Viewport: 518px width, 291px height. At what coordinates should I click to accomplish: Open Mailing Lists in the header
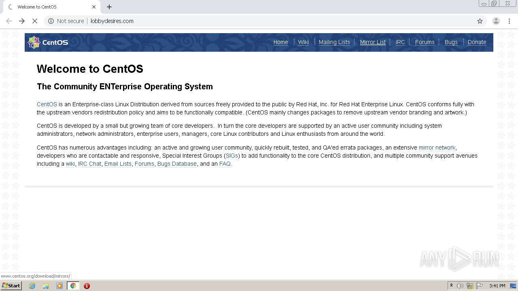pyautogui.click(x=334, y=42)
